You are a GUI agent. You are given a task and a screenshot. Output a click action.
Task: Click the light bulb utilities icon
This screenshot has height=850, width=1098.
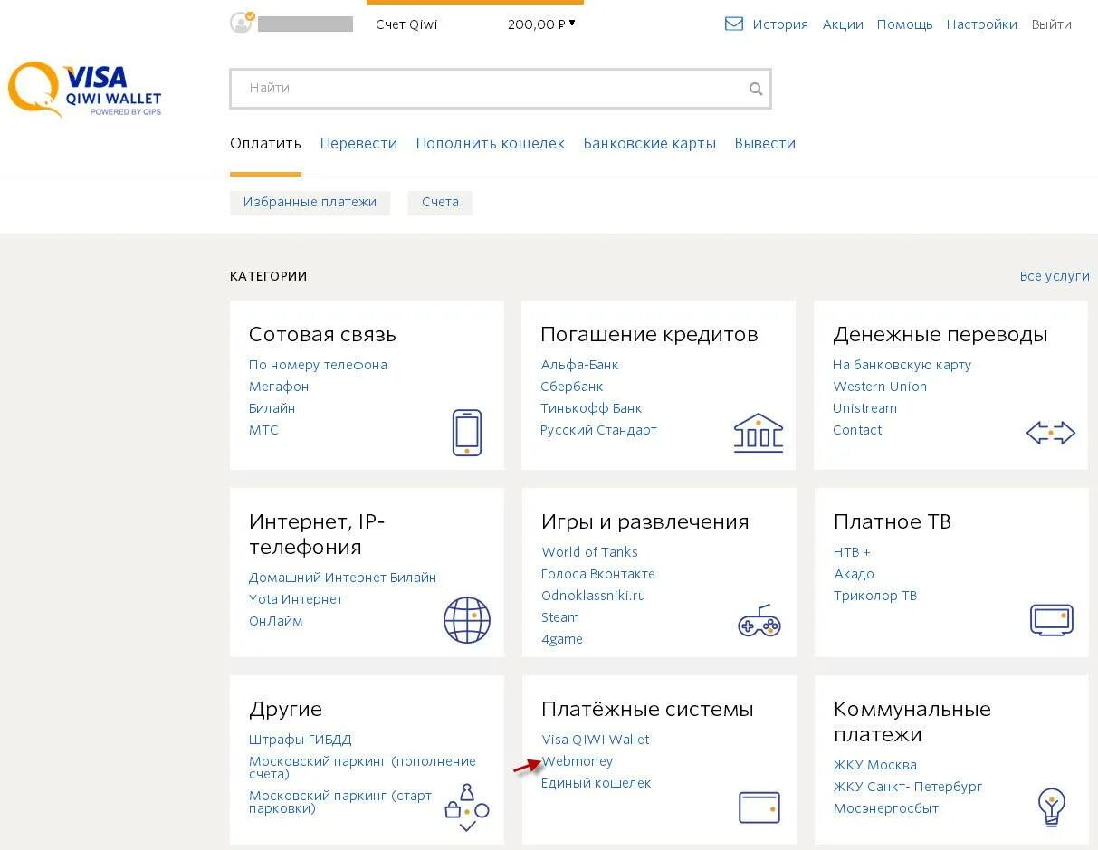pyautogui.click(x=1051, y=807)
